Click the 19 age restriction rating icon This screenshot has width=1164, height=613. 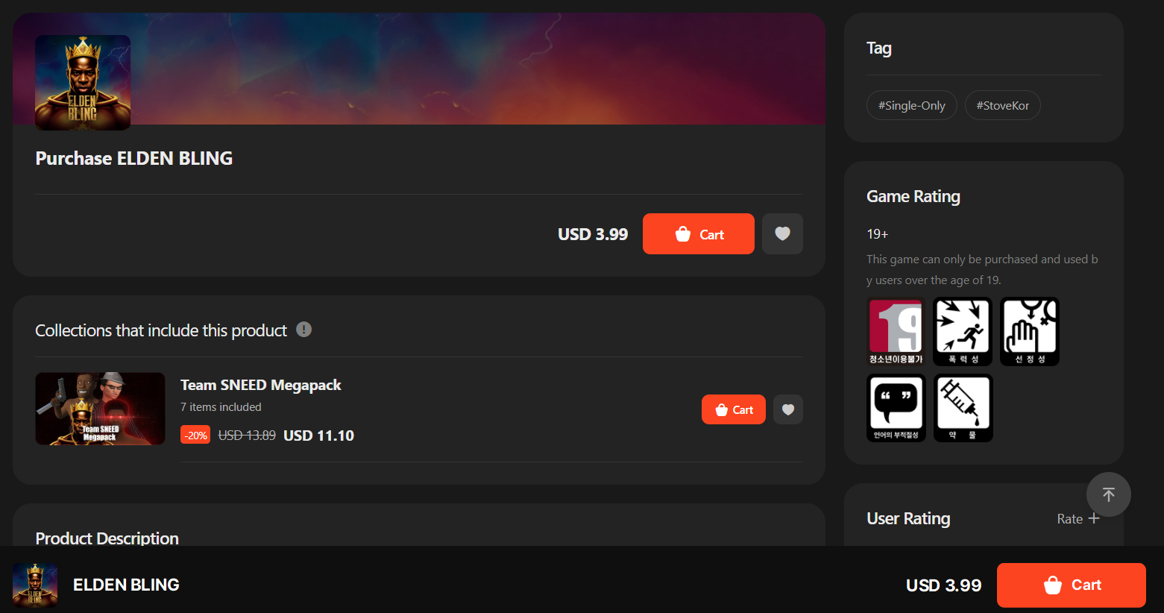click(x=896, y=331)
